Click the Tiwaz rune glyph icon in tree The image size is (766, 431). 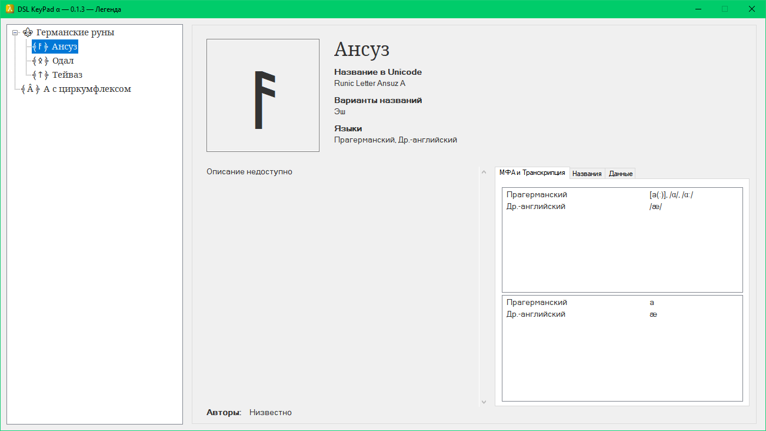(41, 75)
